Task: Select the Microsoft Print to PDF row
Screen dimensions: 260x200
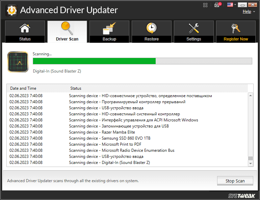Action: coord(127,144)
